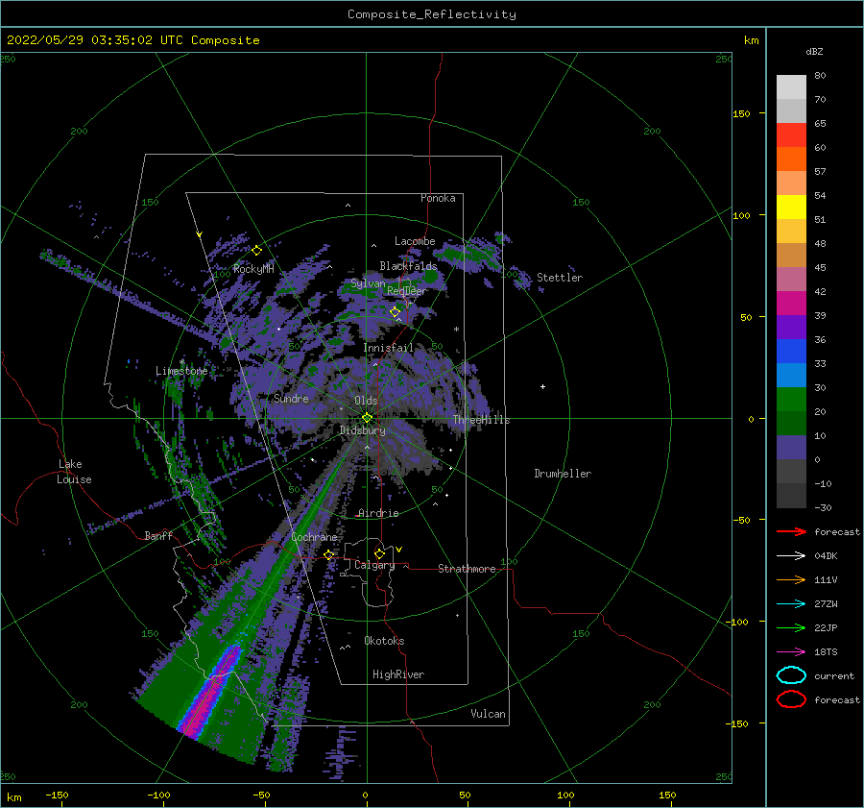Click the 10 dBZ purple color swatch
The image size is (864, 808).
tap(791, 447)
